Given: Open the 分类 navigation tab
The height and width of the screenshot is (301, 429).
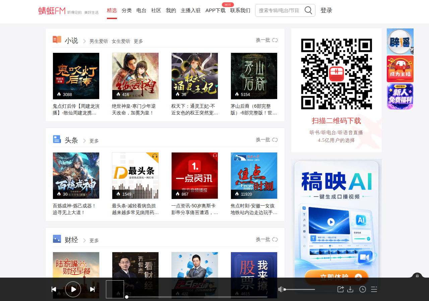Looking at the screenshot, I should click(127, 10).
